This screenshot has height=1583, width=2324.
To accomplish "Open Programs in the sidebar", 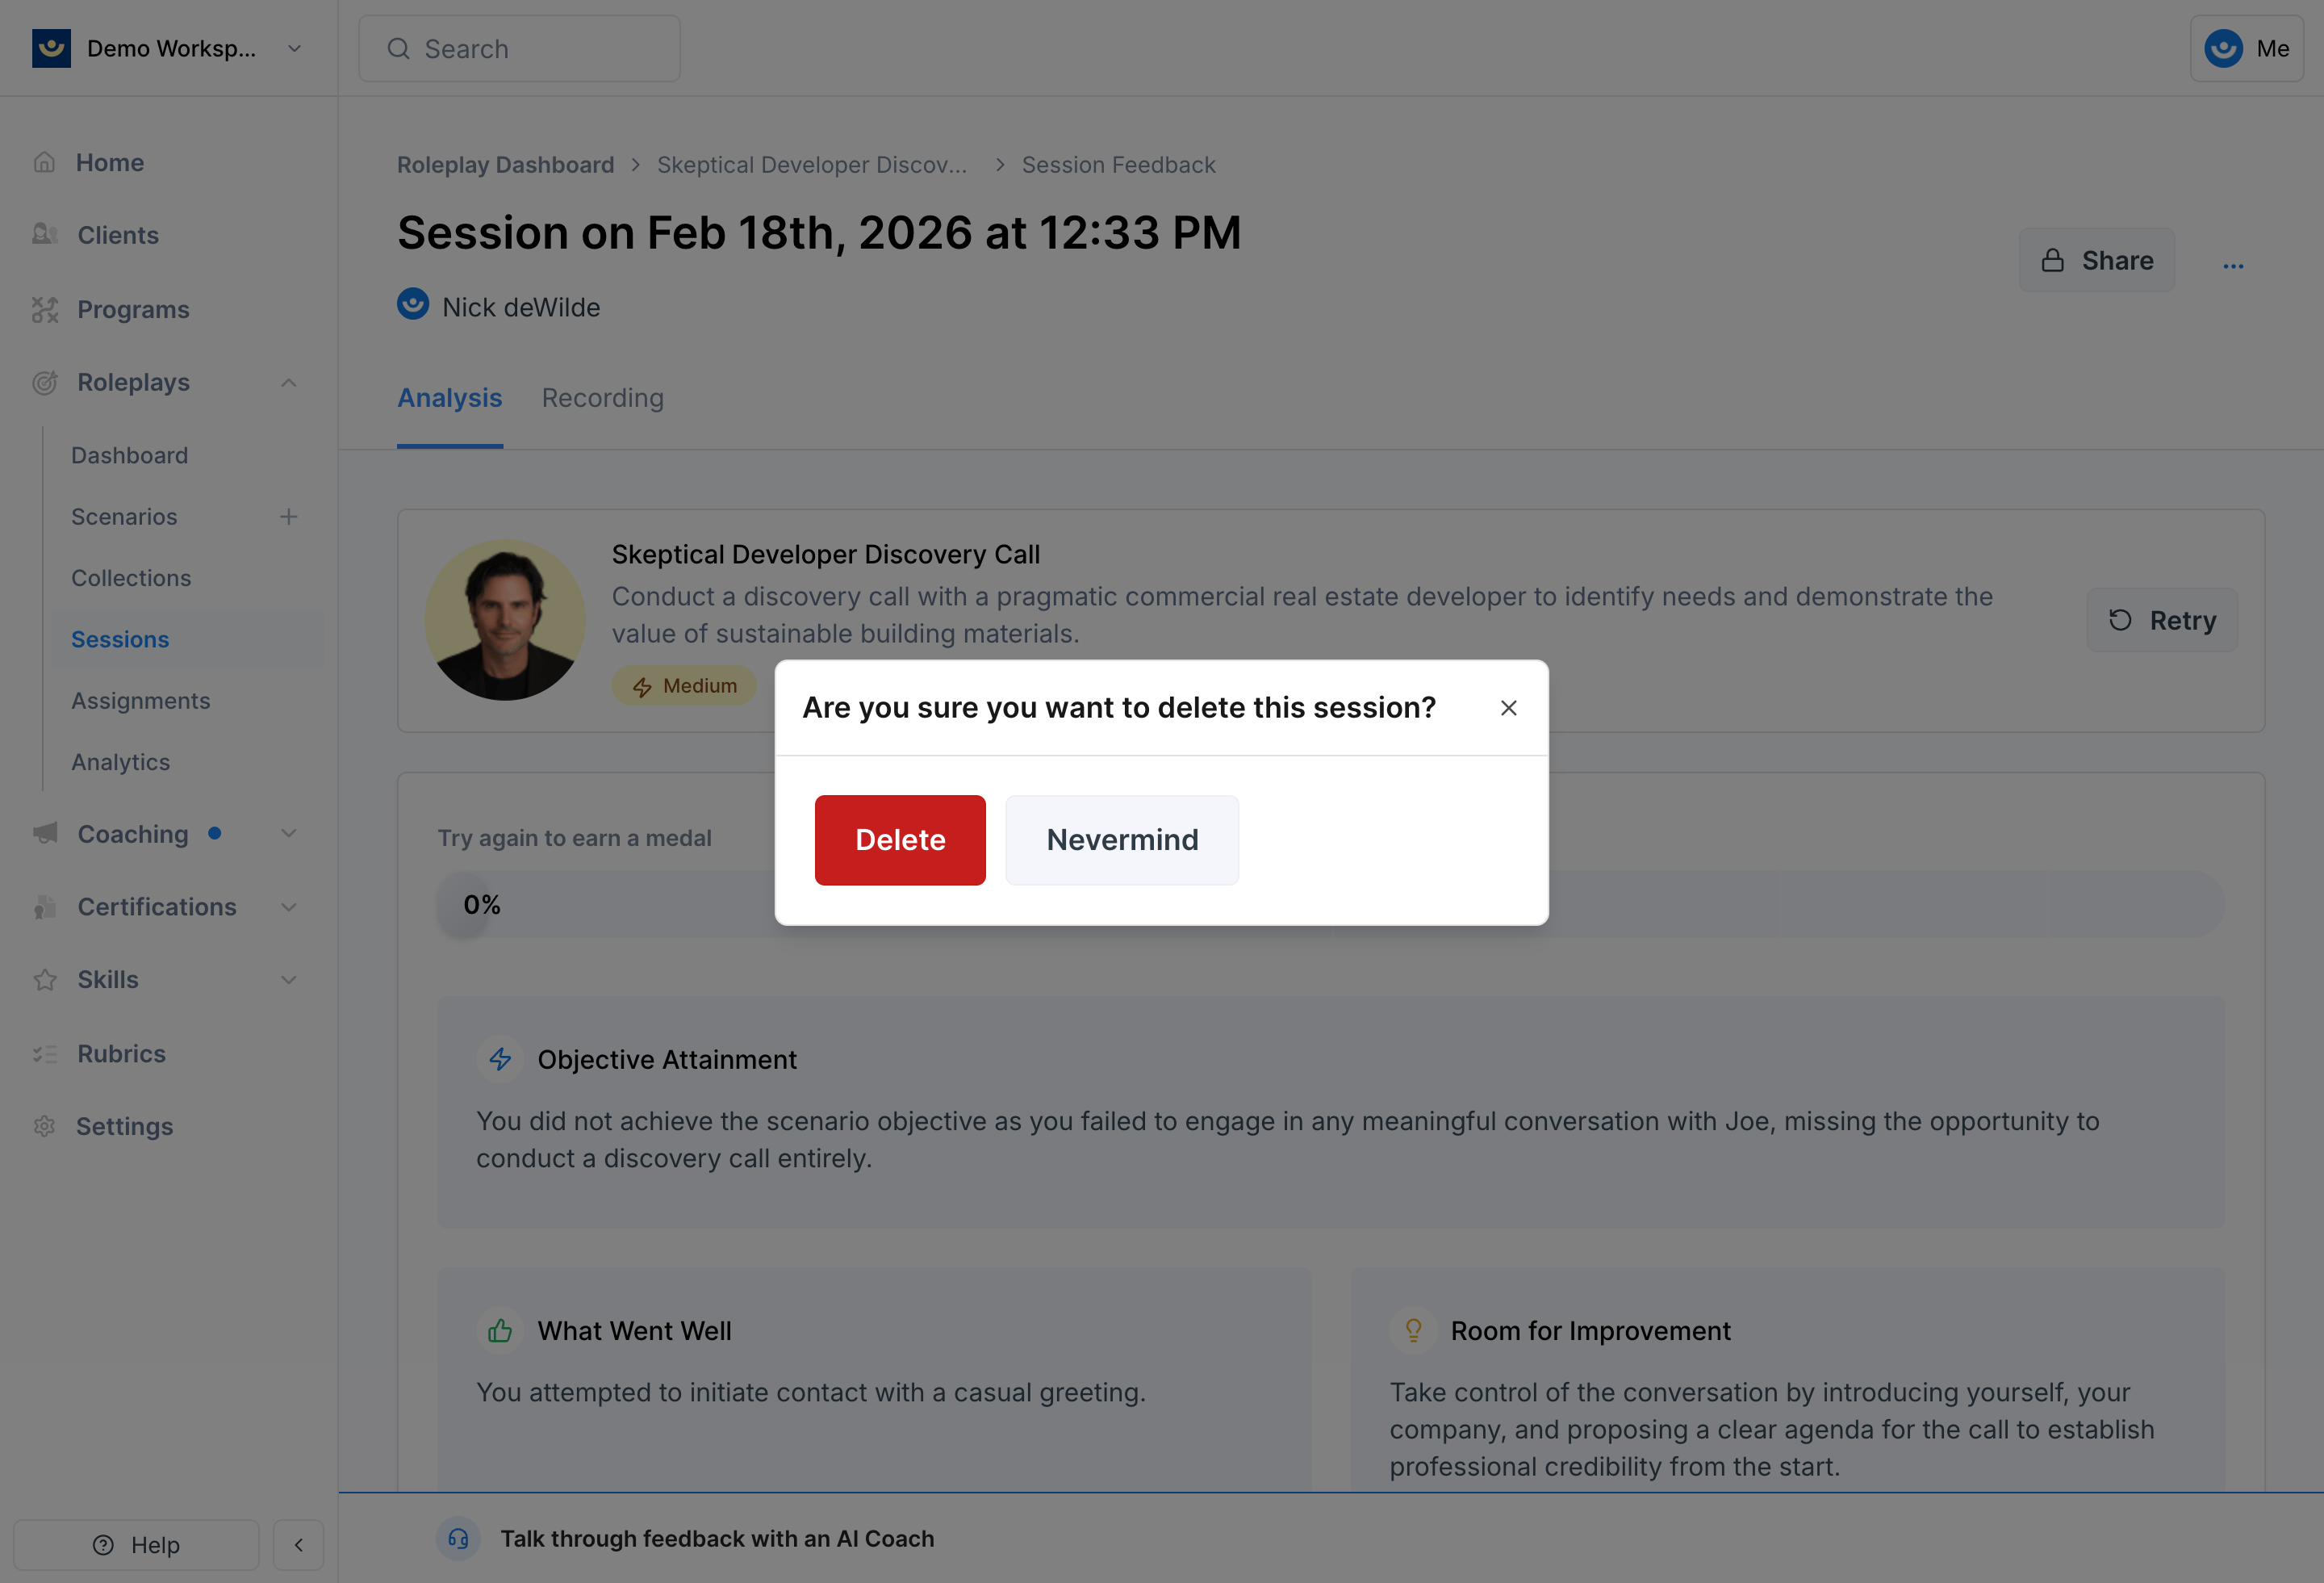I will click(x=133, y=309).
